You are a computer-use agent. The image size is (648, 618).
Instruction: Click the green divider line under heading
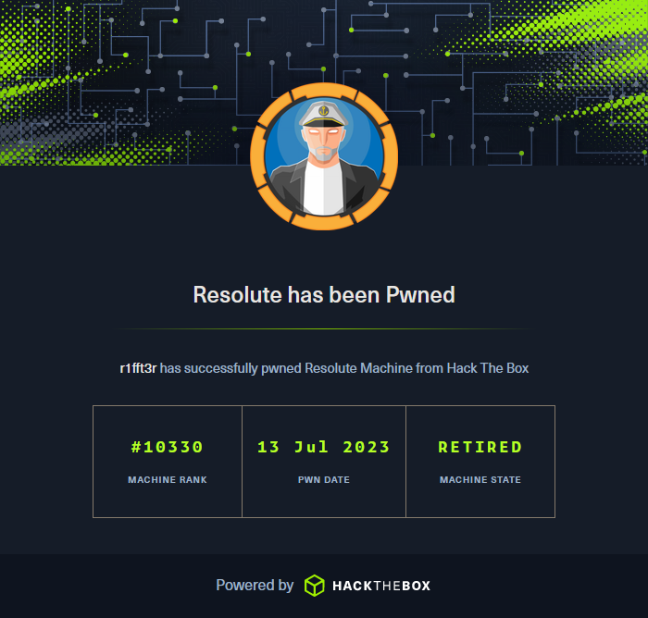pyautogui.click(x=324, y=328)
